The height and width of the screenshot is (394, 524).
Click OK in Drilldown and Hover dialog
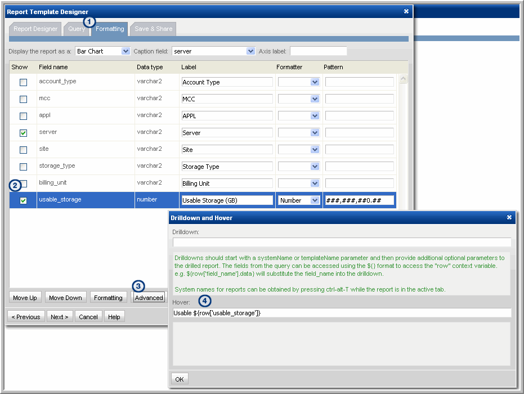click(179, 379)
